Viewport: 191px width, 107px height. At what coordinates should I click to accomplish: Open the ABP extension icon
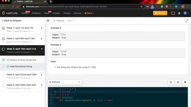point(147,7)
